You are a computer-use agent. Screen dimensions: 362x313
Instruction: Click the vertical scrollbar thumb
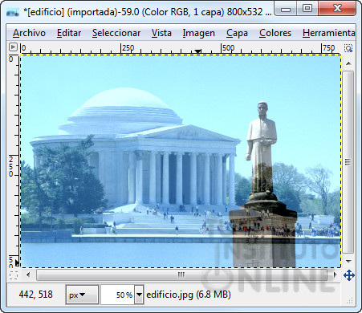pyautogui.click(x=348, y=162)
